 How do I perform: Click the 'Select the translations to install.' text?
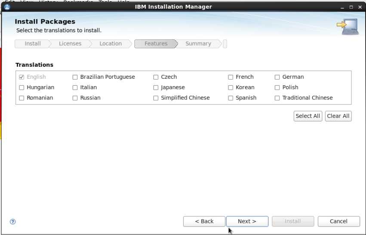[59, 31]
